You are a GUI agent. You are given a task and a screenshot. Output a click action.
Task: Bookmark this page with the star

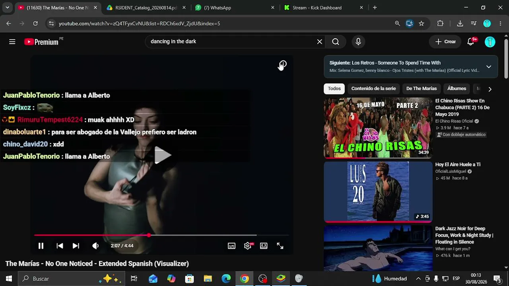(x=422, y=23)
